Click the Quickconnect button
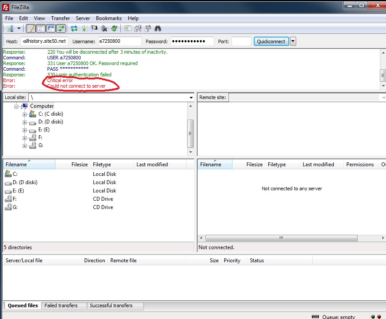This screenshot has width=386, height=319. 271,41
